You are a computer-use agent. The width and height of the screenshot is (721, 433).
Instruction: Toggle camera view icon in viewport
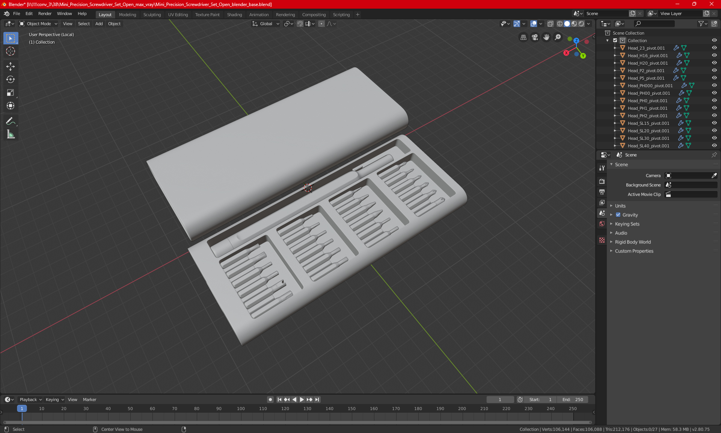(535, 37)
